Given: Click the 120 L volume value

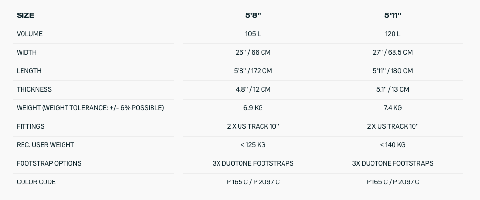Looking at the screenshot, I should pyautogui.click(x=393, y=34).
